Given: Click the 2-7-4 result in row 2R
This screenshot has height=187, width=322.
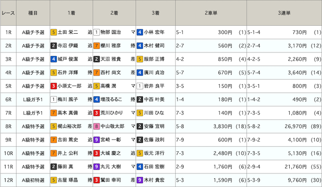Looking at the screenshot, I should [254, 46].
